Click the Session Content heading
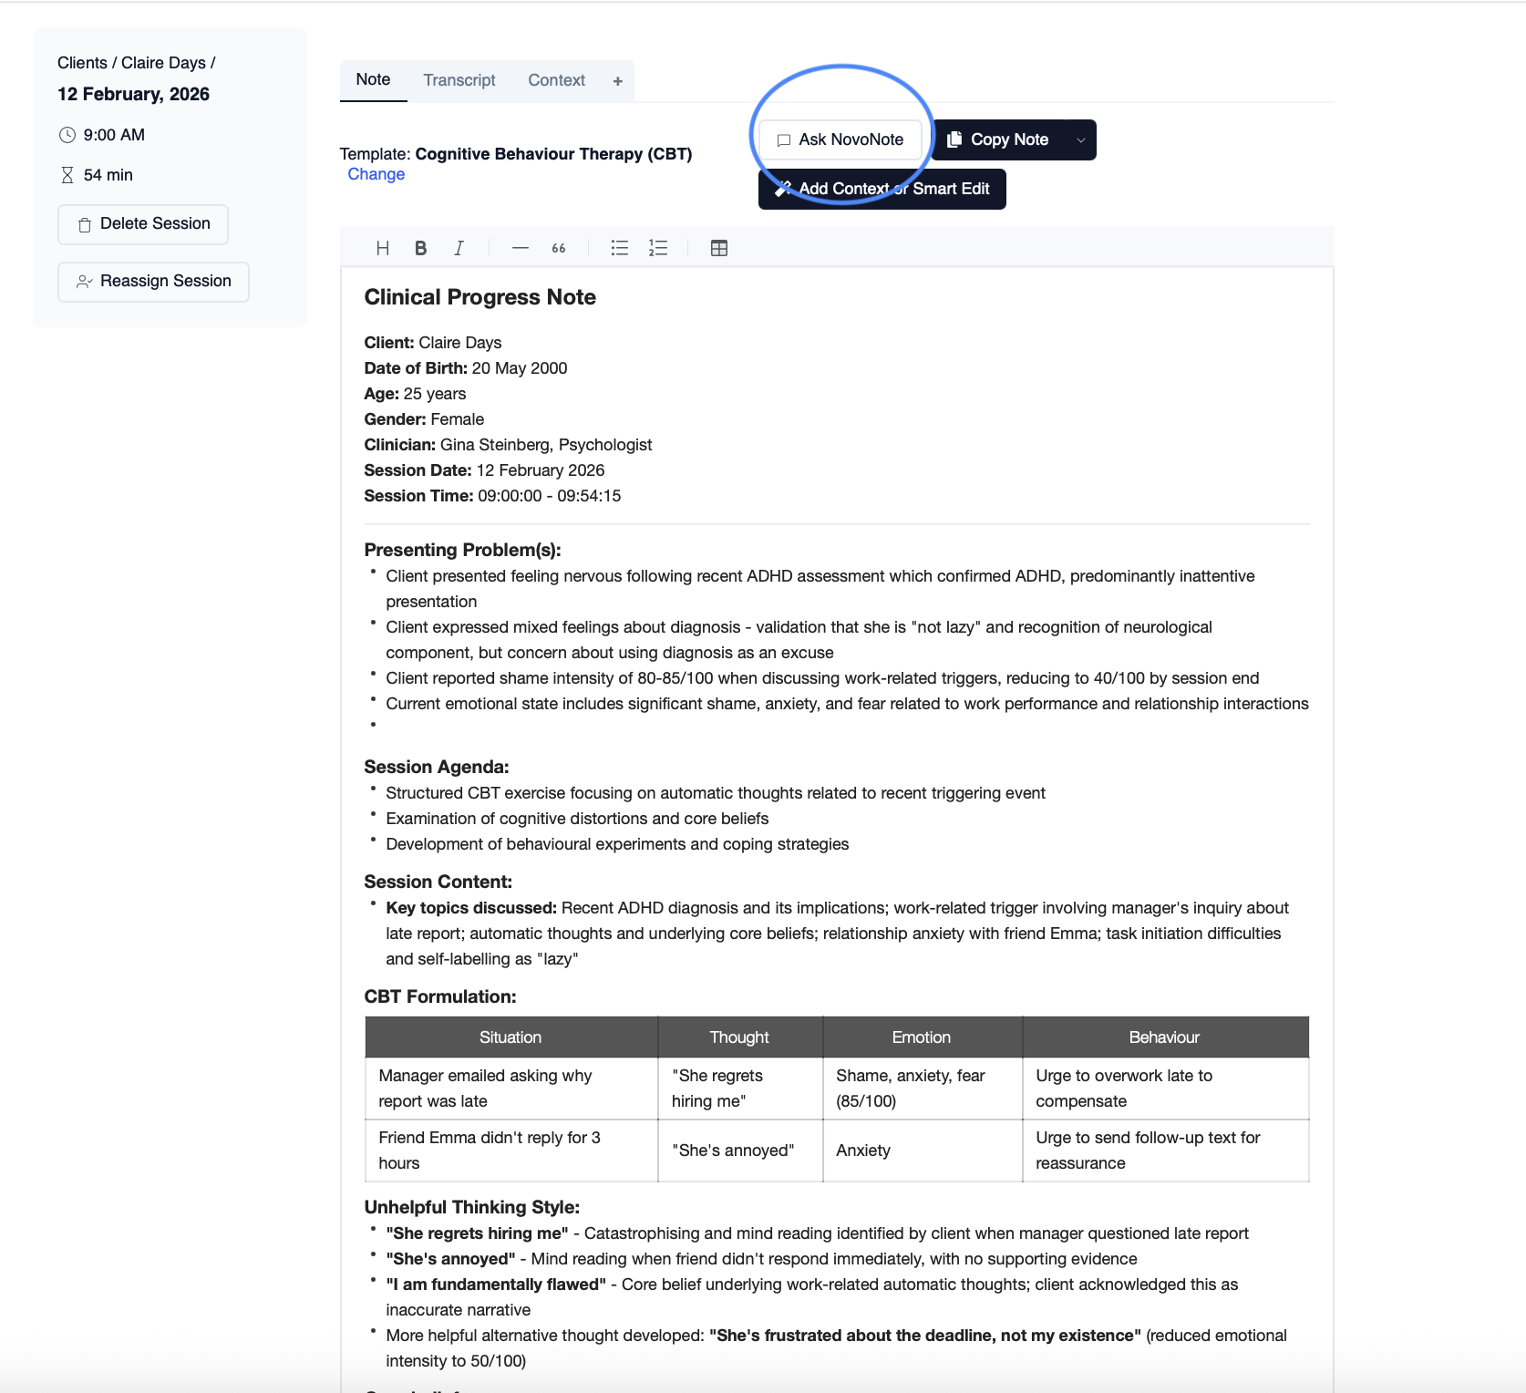The image size is (1526, 1393). [x=438, y=882]
